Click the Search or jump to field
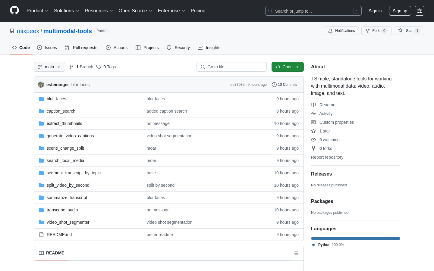 tap(313, 11)
